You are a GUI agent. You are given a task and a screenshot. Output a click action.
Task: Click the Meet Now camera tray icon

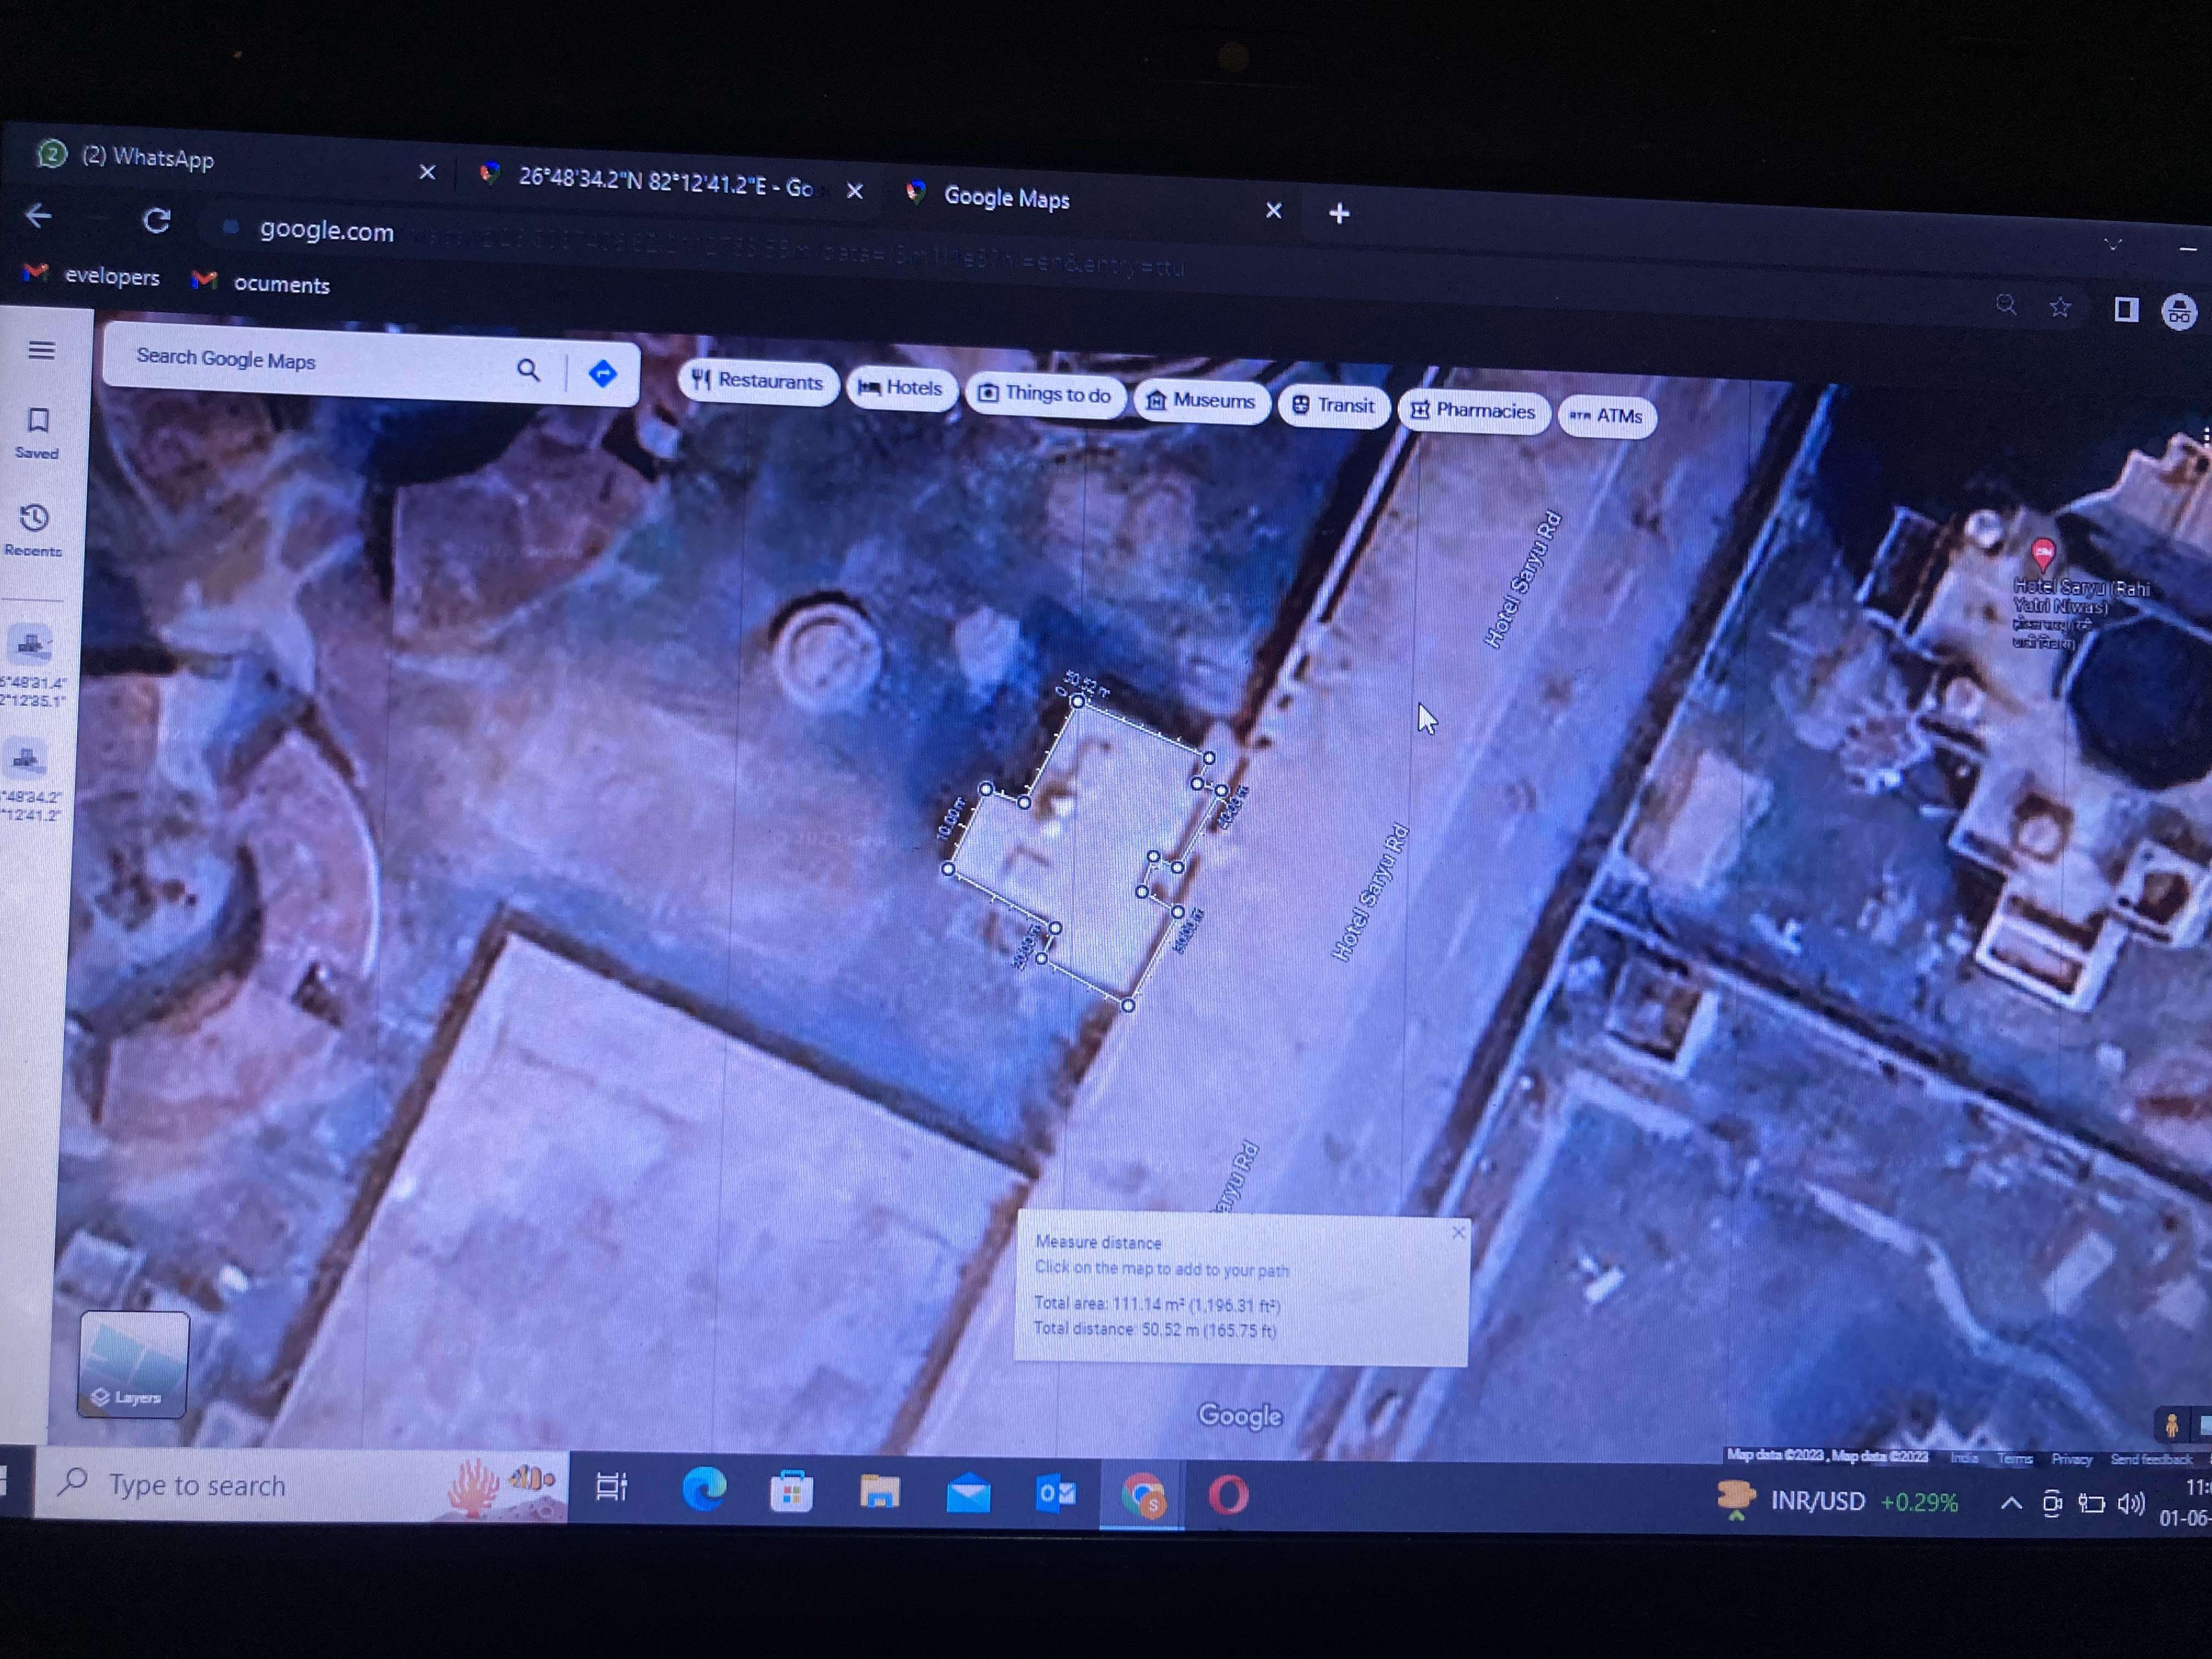pyautogui.click(x=2051, y=1503)
